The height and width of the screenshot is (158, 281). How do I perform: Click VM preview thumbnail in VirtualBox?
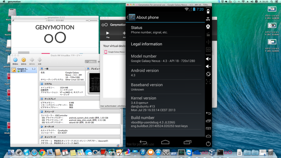[94, 83]
